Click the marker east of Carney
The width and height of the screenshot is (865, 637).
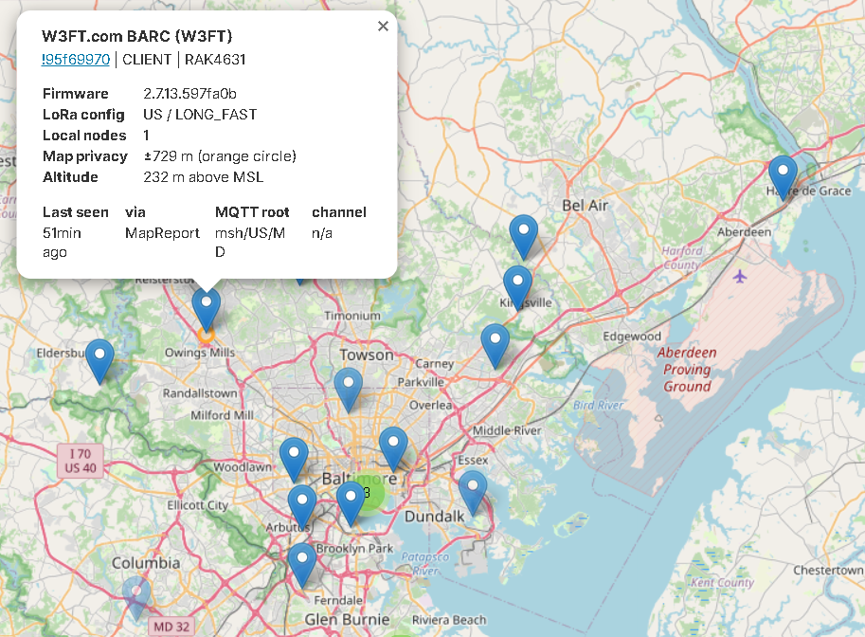pyautogui.click(x=495, y=343)
